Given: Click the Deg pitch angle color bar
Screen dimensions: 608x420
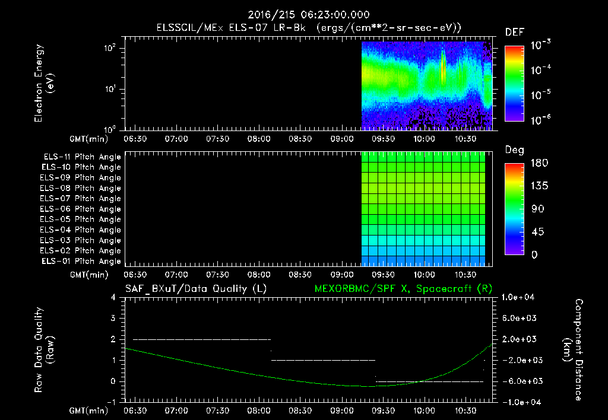Looking at the screenshot, I should click(514, 209).
